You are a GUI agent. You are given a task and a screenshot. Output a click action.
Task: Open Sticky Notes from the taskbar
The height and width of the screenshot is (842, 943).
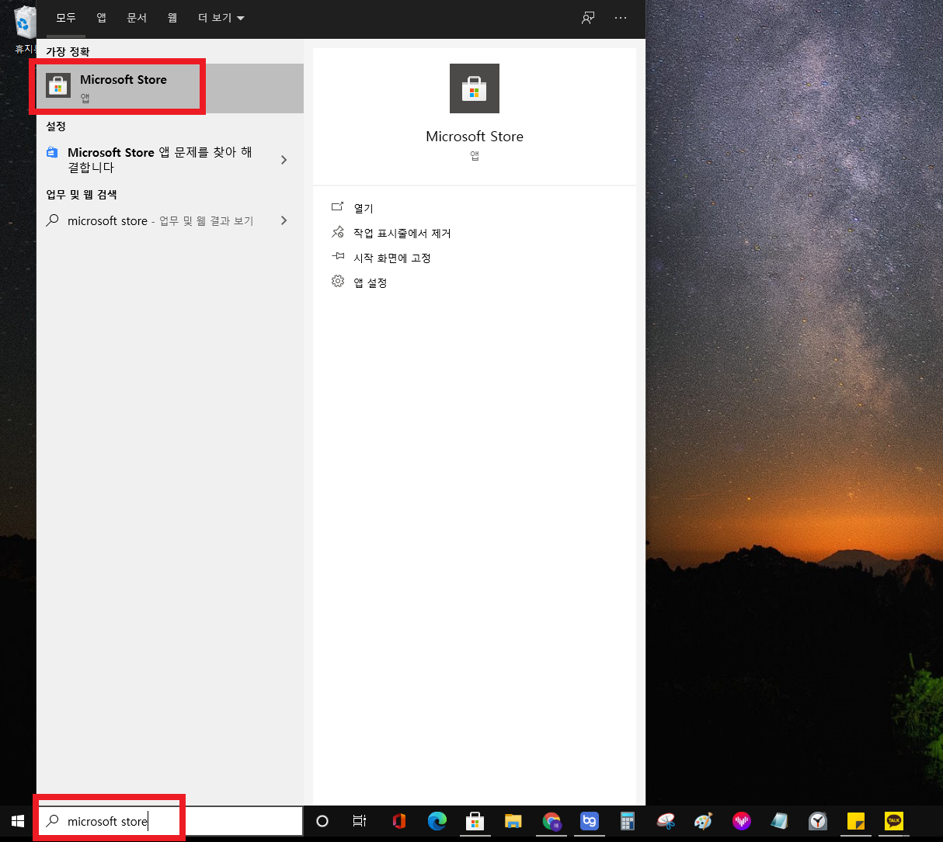pos(856,821)
